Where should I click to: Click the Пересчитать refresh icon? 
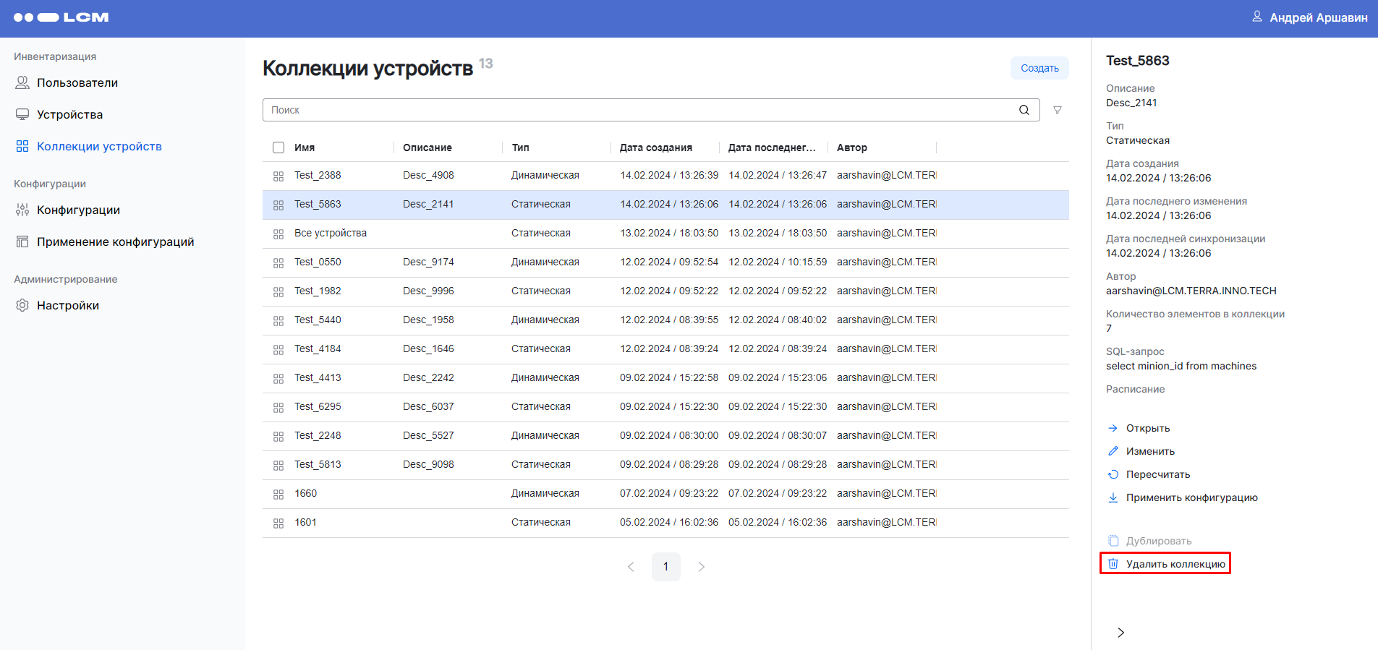click(x=1113, y=474)
